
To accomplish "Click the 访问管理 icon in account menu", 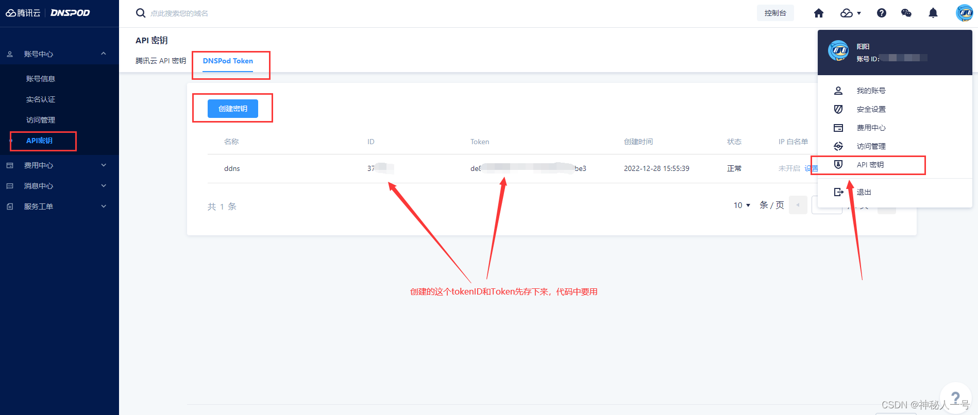I will click(x=838, y=146).
